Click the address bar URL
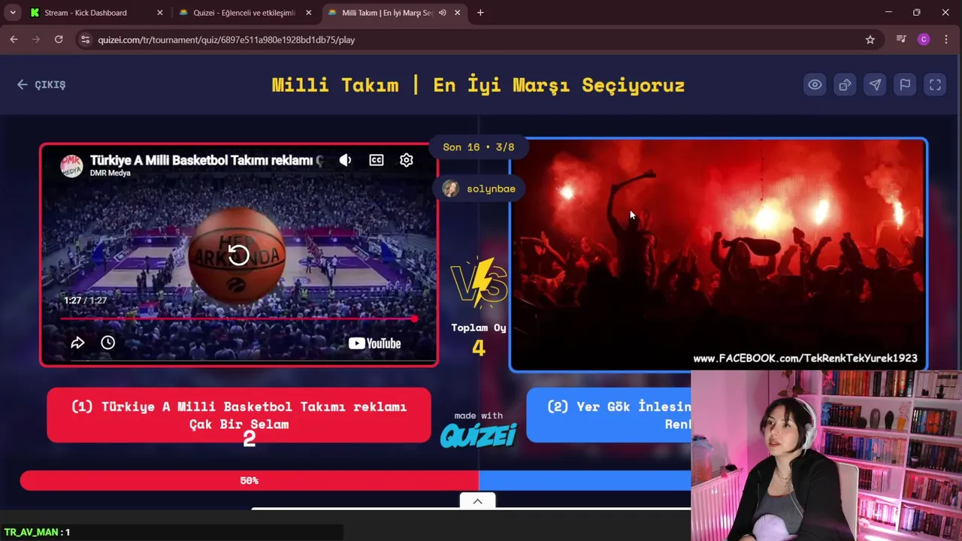 226,40
